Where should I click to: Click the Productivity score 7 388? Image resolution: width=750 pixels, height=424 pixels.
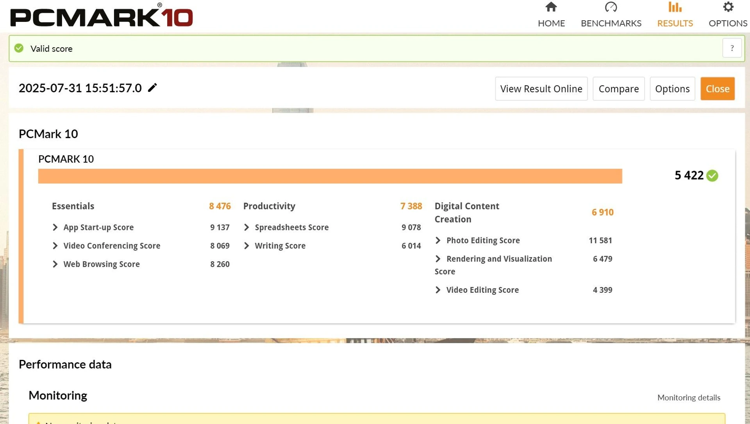coord(411,206)
